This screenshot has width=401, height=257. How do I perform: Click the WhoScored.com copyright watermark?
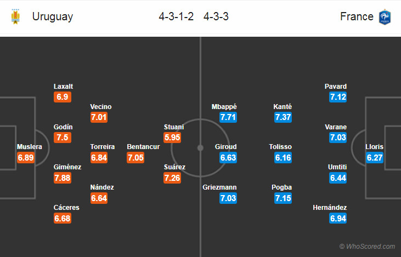pyautogui.click(x=367, y=247)
